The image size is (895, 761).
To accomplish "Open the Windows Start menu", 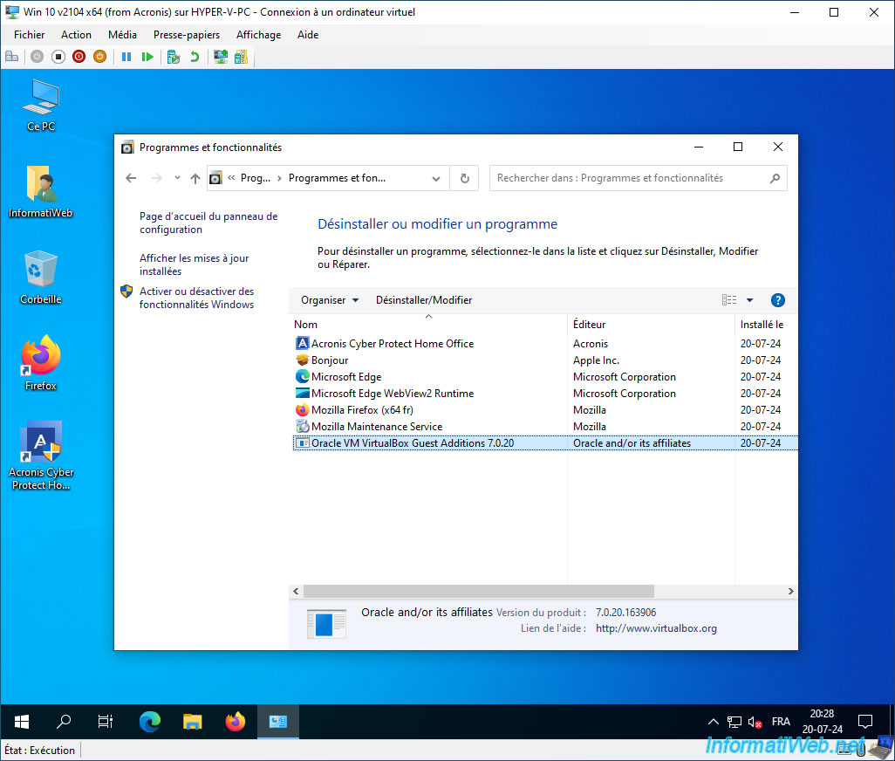I will pos(21,722).
